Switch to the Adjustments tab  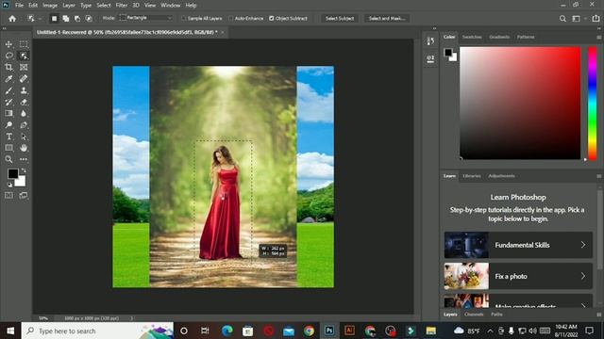[x=501, y=176]
